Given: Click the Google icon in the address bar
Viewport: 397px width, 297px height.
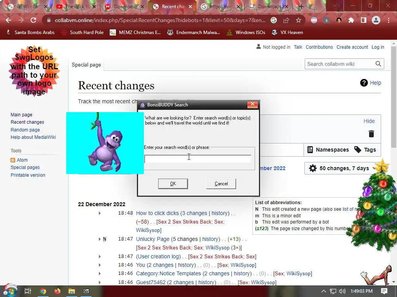Looking at the screenshot, I should (274, 20).
